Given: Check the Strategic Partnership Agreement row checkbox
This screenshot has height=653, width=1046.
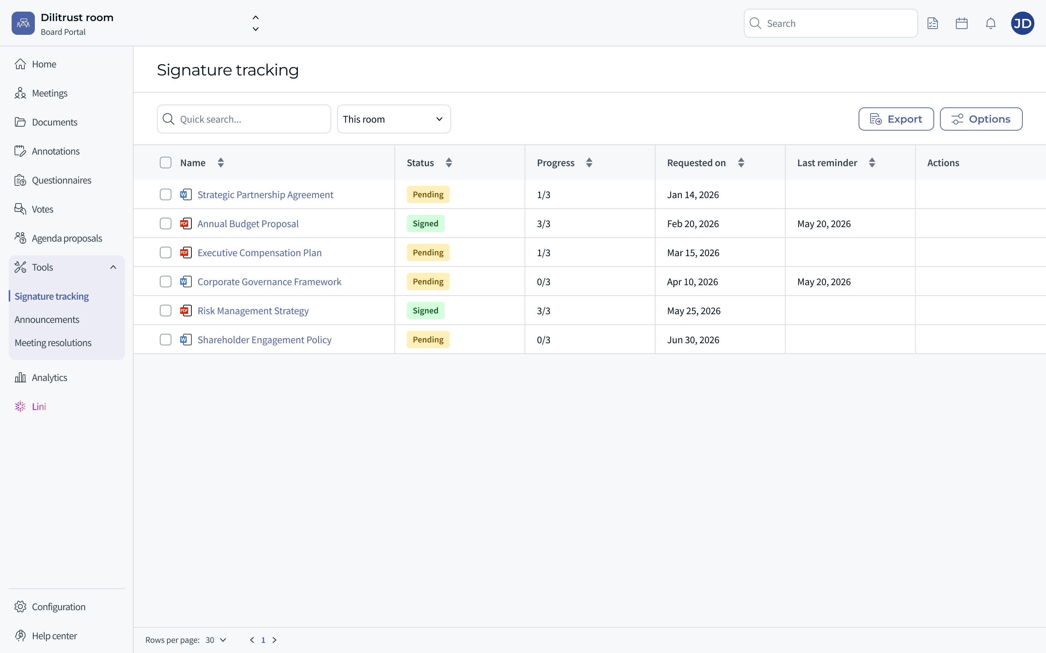Looking at the screenshot, I should 166,194.
